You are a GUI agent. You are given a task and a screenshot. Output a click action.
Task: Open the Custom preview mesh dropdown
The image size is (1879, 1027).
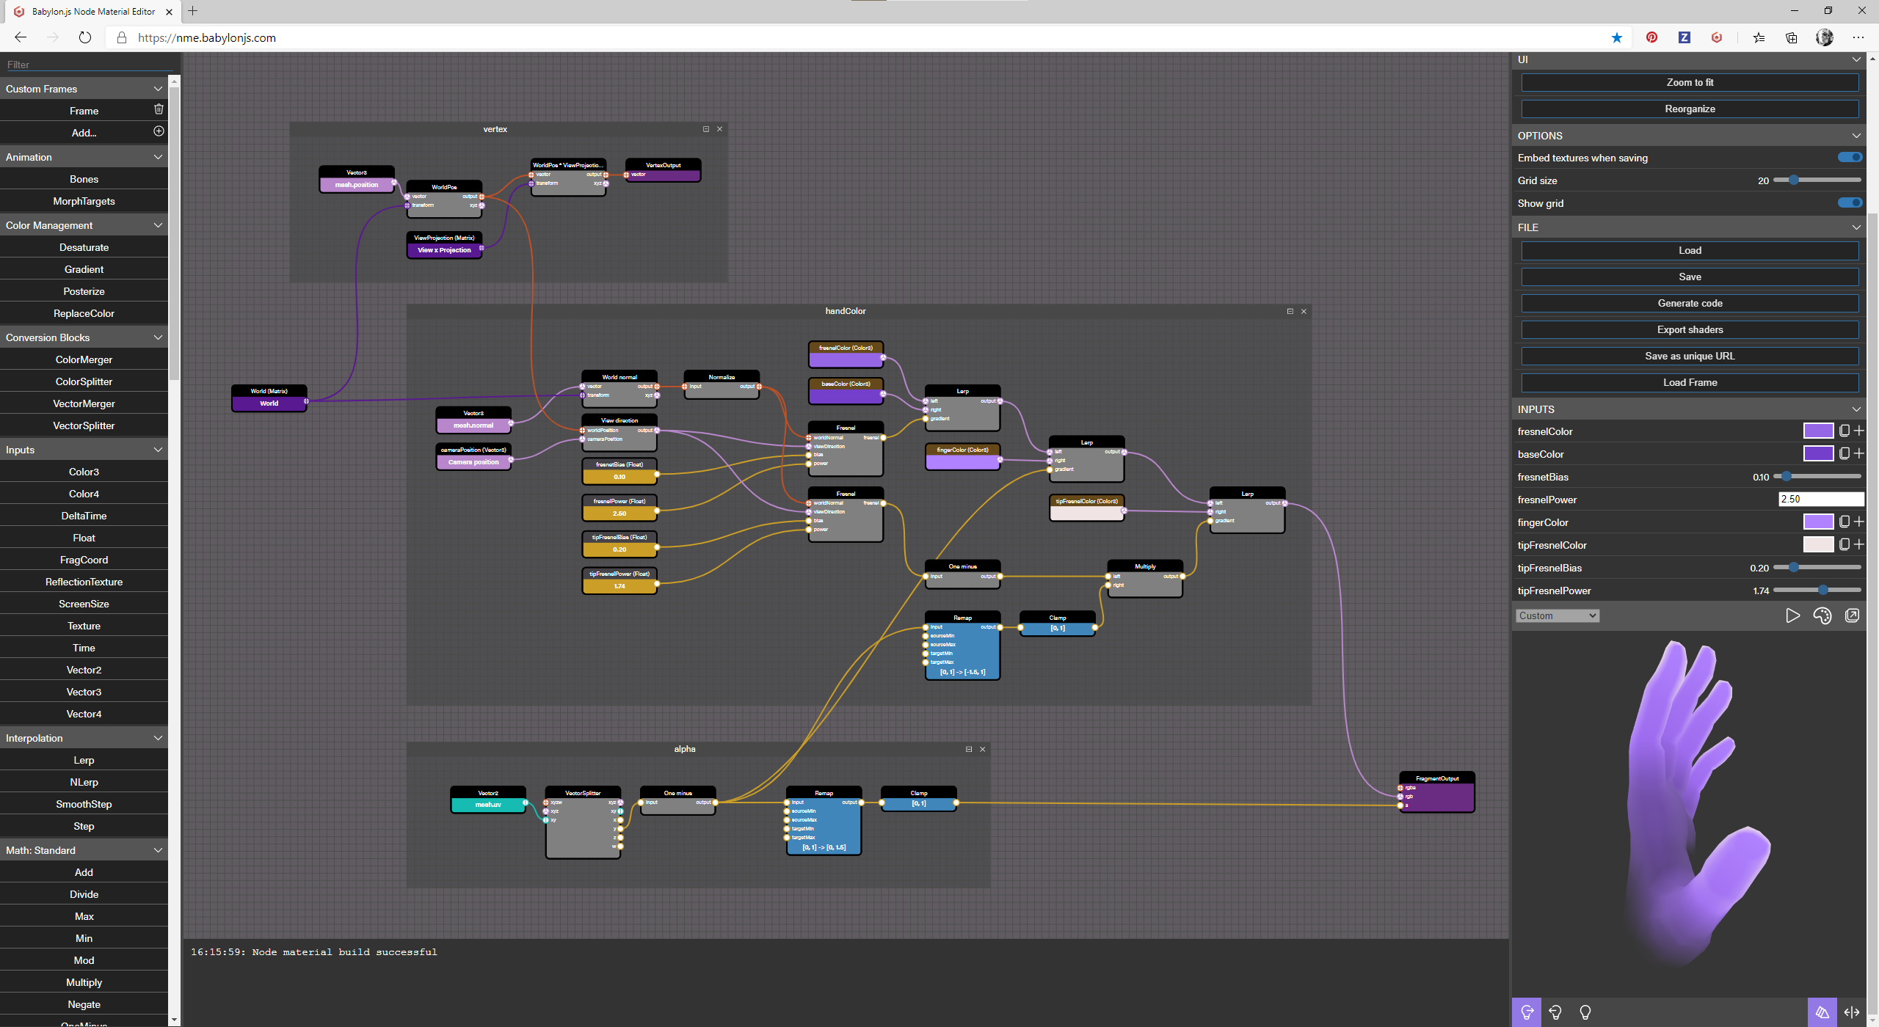(1558, 615)
